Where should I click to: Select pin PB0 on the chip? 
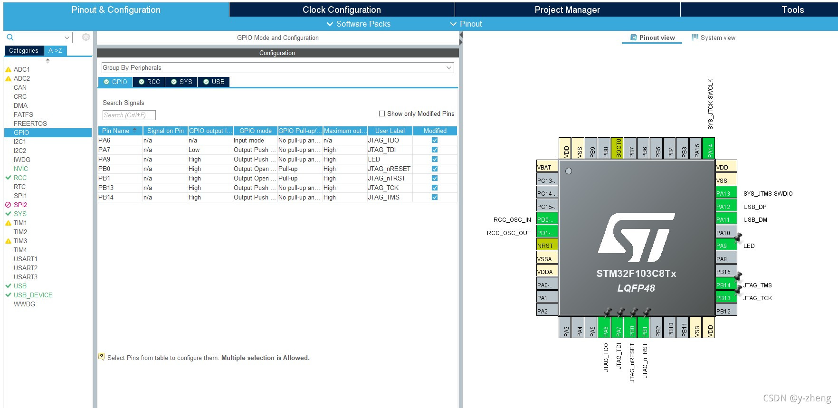(631, 327)
